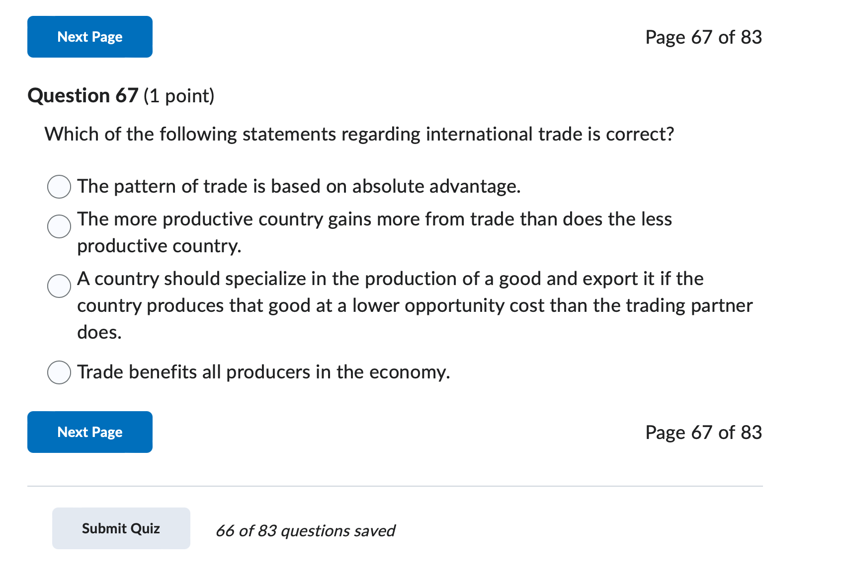Select the trade benefits all producers option

click(x=59, y=372)
